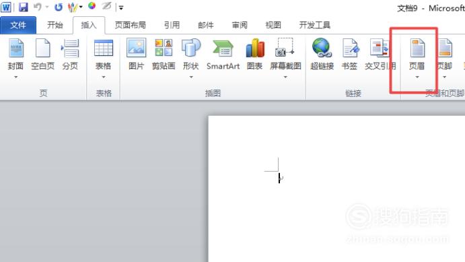Insert a SmartArt graphic
Screen dimensions: 465x262
(x=223, y=55)
